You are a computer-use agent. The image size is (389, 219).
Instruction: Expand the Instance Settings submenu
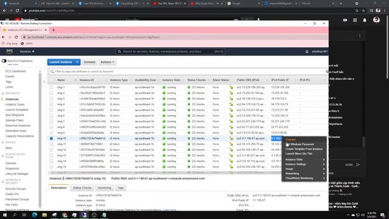click(x=305, y=164)
